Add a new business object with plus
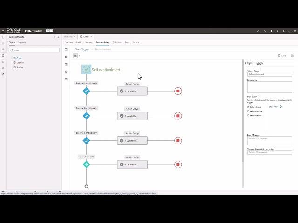The image size is (298, 223). [55, 37]
